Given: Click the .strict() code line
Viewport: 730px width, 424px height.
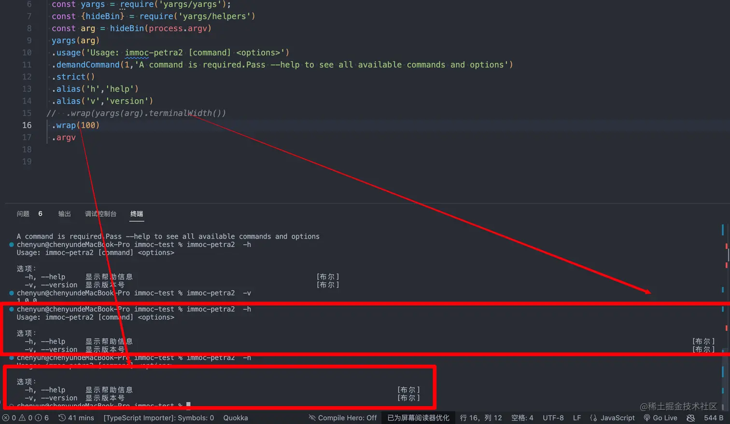Looking at the screenshot, I should pyautogui.click(x=73, y=77).
